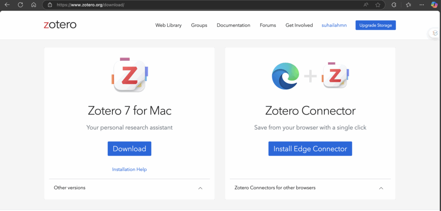This screenshot has width=441, height=211.
Task: Click the browser home icon
Action: tap(34, 5)
